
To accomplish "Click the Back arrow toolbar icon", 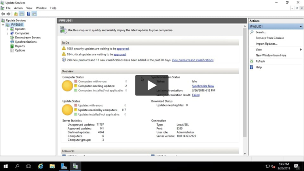I will [x=3, y=14].
